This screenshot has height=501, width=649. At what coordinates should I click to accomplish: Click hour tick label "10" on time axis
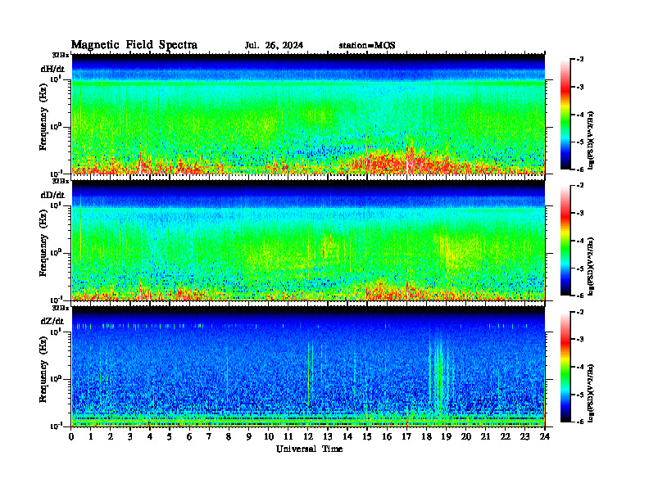pos(269,436)
